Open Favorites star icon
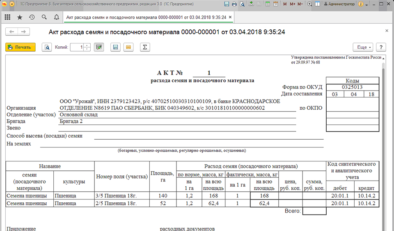Screen dimensions: 394x231 [20, 17]
